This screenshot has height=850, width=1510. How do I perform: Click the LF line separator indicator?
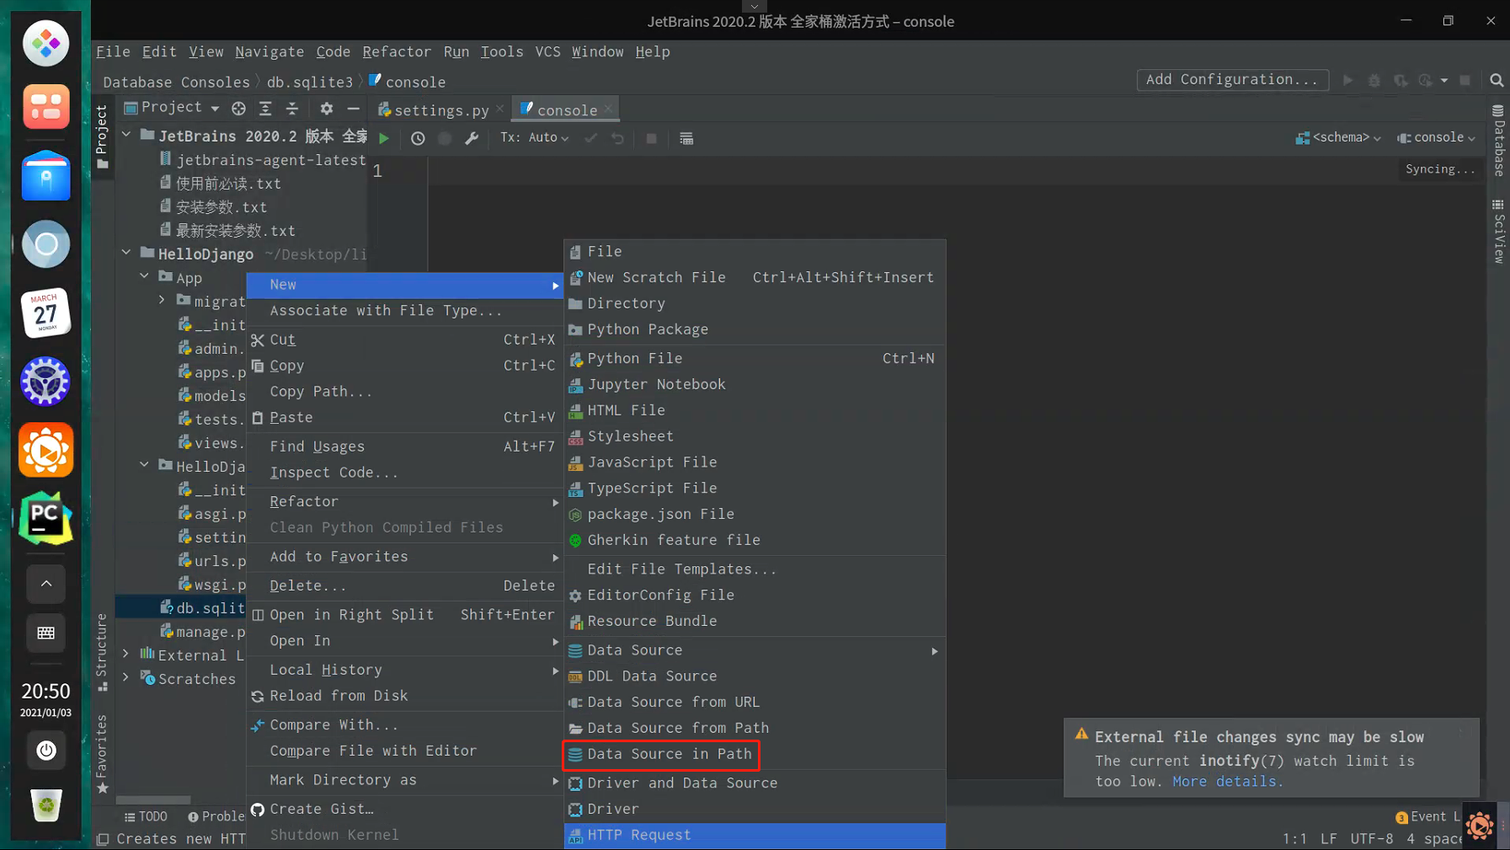tap(1328, 839)
